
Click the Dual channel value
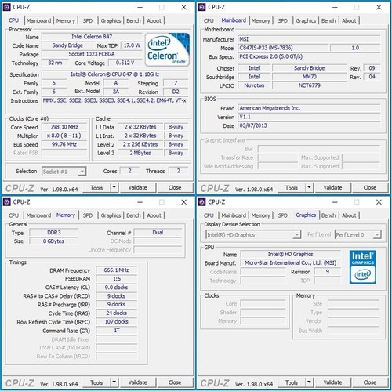click(158, 233)
